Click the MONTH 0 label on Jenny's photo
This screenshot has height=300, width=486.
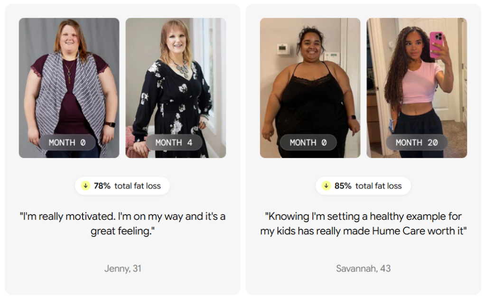tap(67, 142)
